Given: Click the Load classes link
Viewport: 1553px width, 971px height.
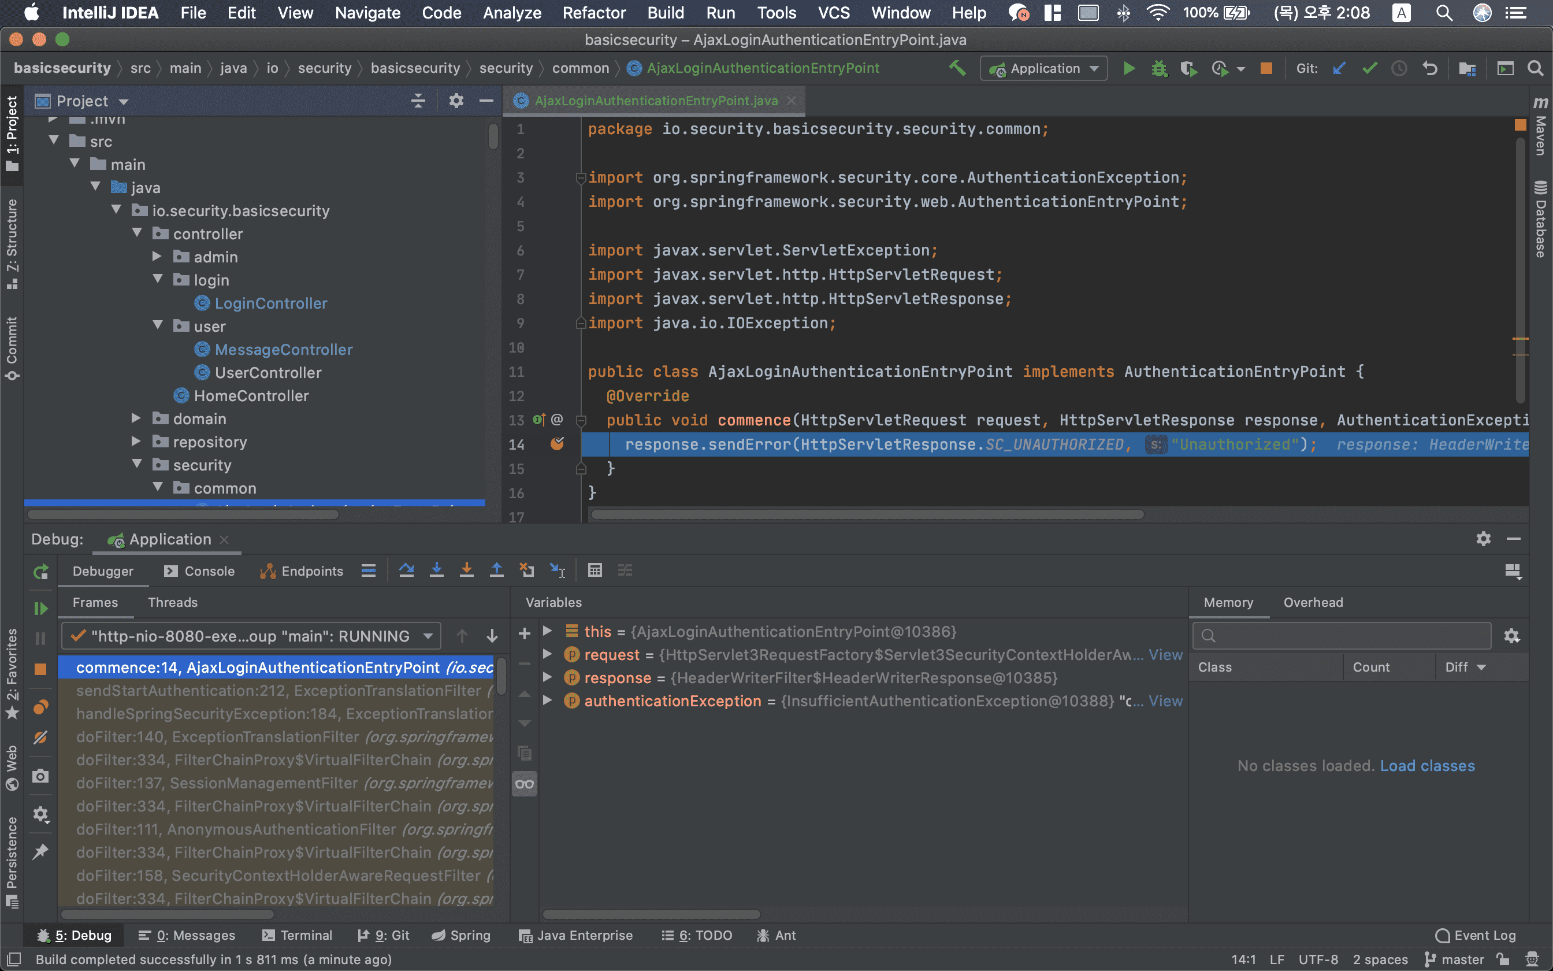Looking at the screenshot, I should click(x=1427, y=765).
